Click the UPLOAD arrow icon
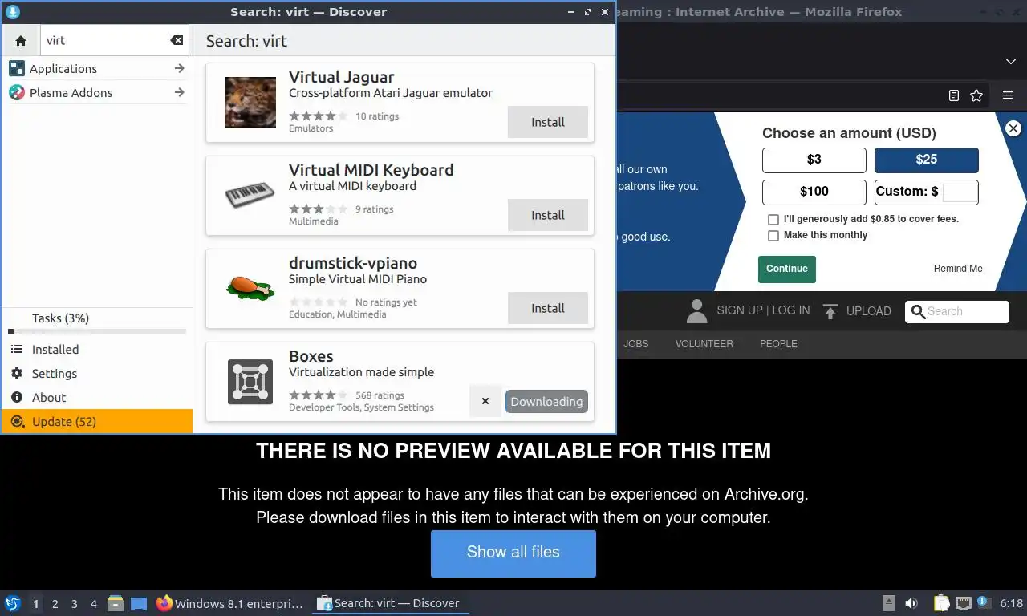Image resolution: width=1027 pixels, height=616 pixels. click(830, 311)
